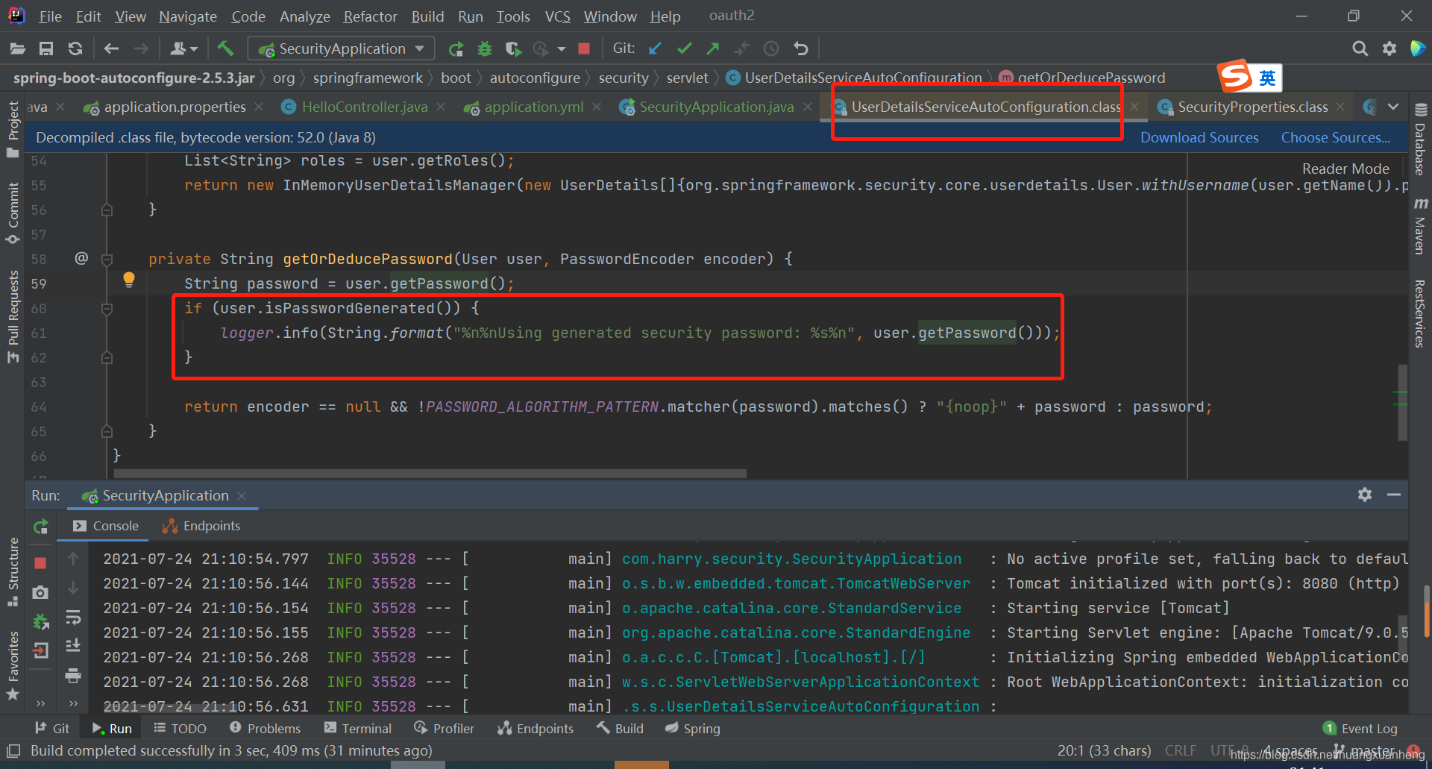Toggle the Favorites tool window sidebar
This screenshot has height=769, width=1432.
point(13,666)
